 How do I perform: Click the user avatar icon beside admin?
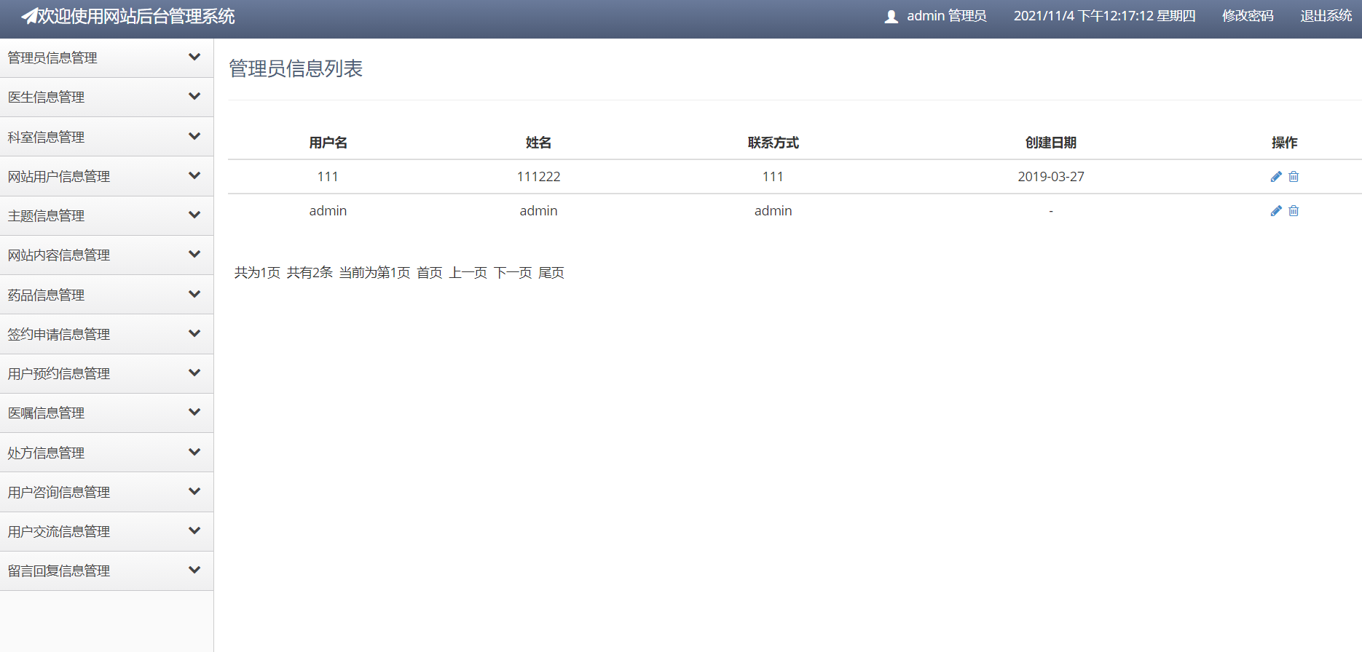(891, 17)
